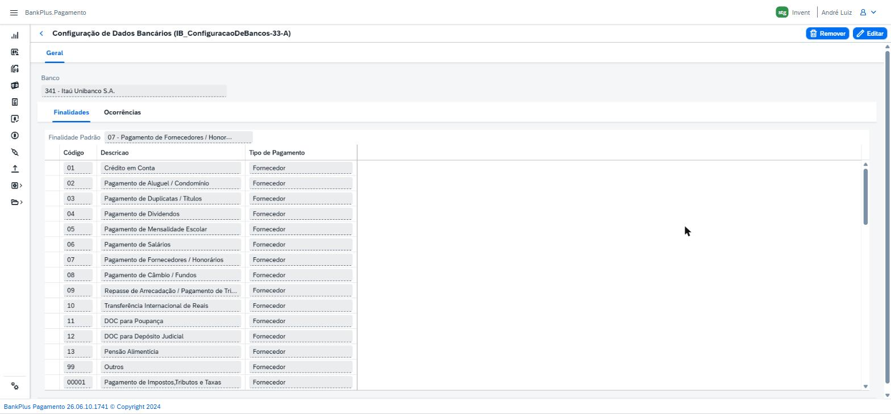Viewport: 891px width, 414px height.
Task: Click the table scrollbar down arrow
Action: click(865, 386)
